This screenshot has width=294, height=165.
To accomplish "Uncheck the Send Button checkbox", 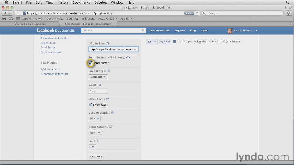I will 90,63.
